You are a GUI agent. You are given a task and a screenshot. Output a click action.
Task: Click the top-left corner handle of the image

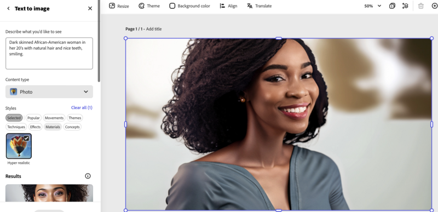(x=125, y=38)
